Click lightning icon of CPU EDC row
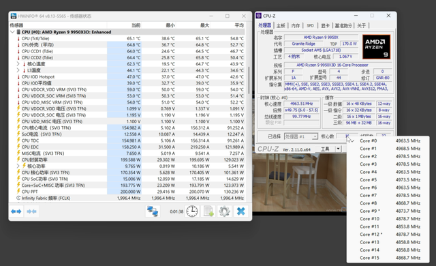 point(18,147)
